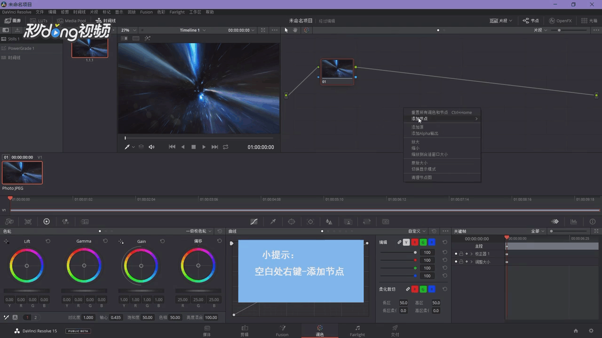Select the hand pan tool in node editor

pos(295,30)
